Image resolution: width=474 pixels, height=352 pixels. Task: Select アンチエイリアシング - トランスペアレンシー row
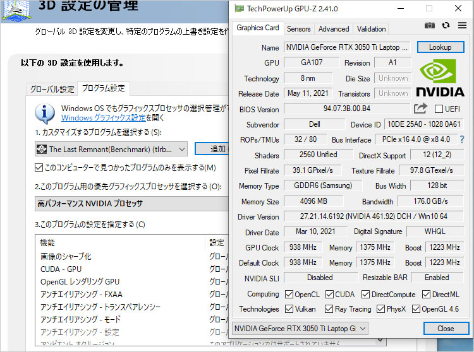click(131, 307)
